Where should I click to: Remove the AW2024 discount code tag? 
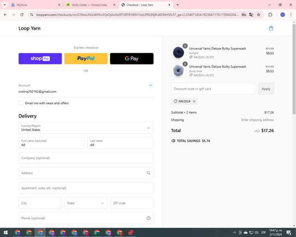194,101
